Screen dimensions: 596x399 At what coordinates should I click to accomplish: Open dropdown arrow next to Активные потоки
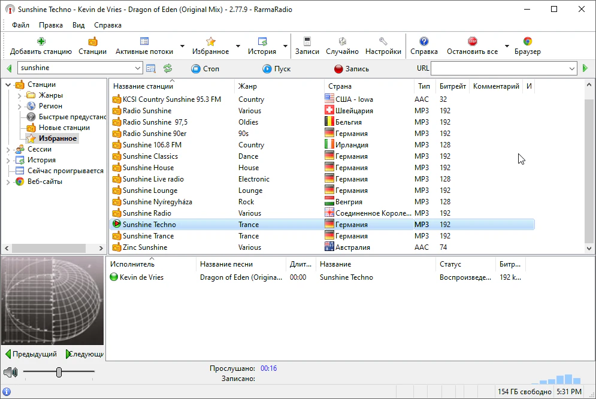tap(183, 46)
